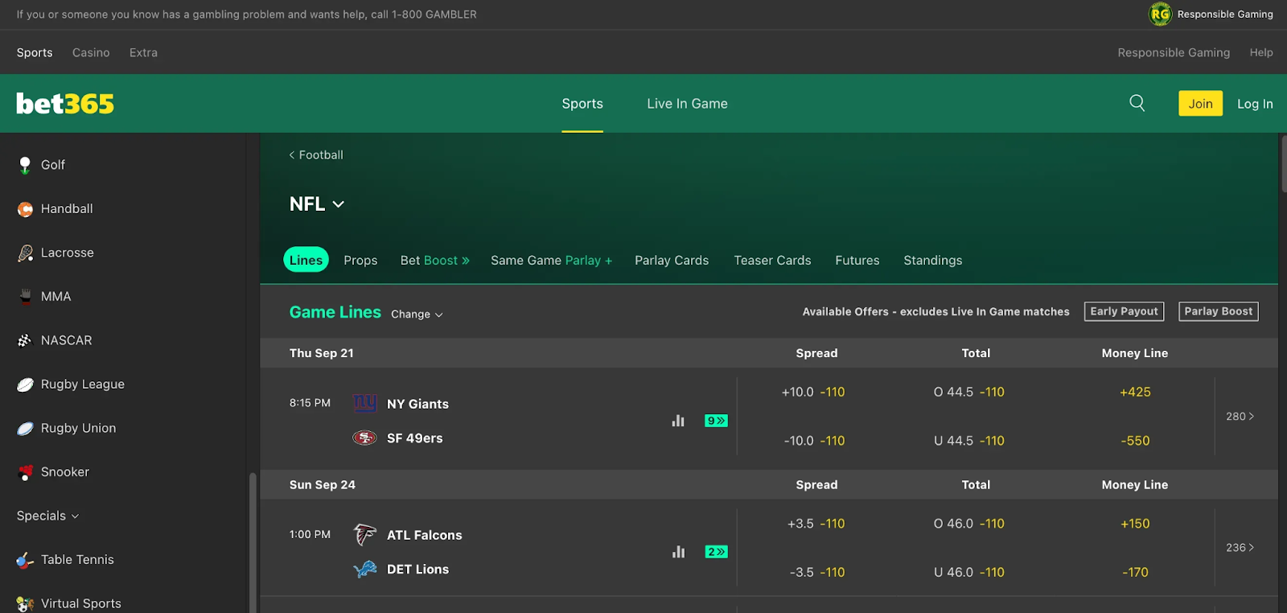Click the Handball icon in sidebar
Image resolution: width=1287 pixels, height=613 pixels.
coord(25,209)
